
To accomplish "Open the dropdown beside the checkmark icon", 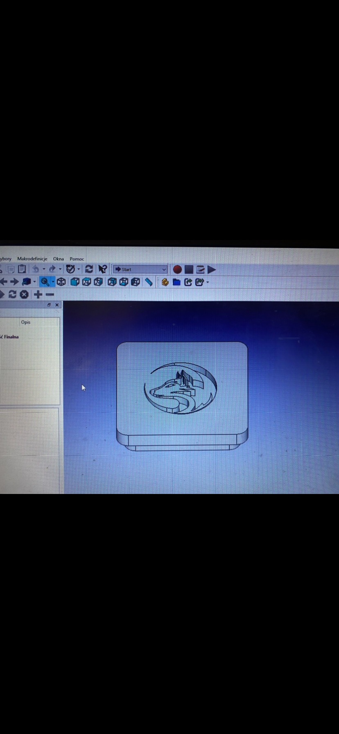I will [78, 270].
